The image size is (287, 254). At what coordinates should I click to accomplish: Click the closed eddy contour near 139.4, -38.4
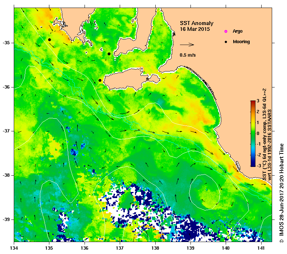(204, 192)
